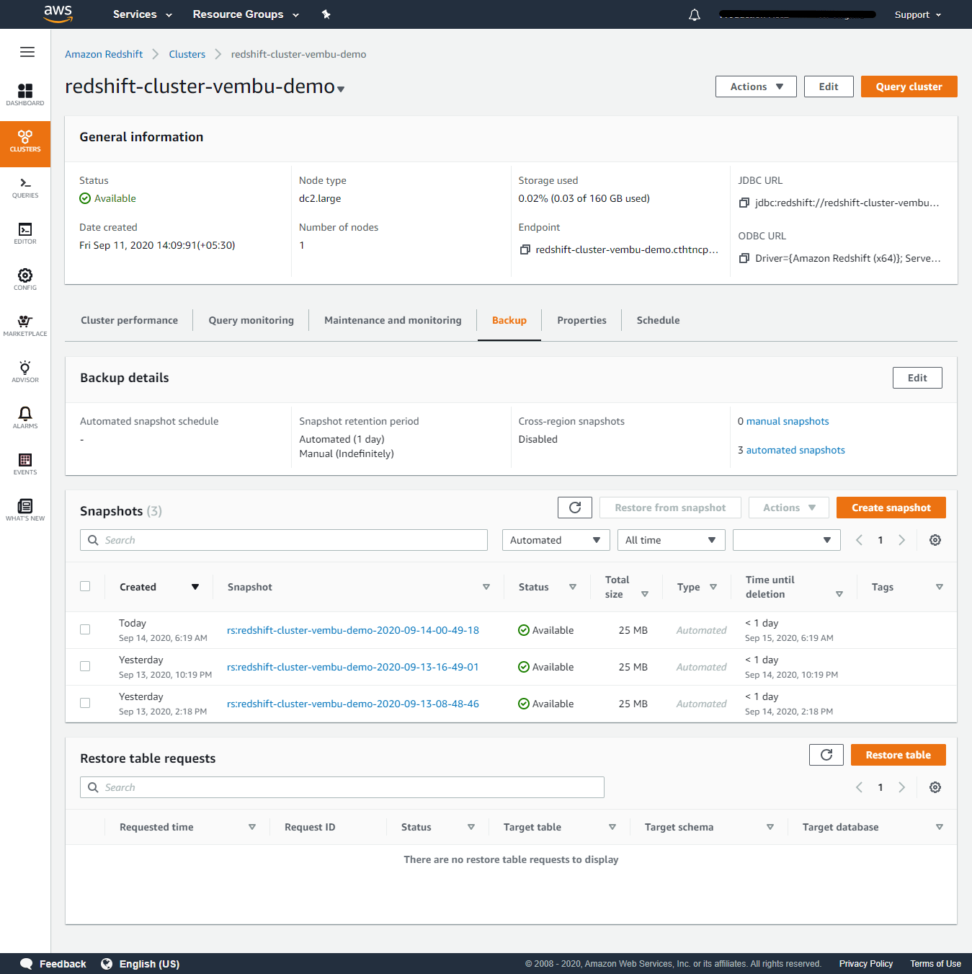The width and height of the screenshot is (972, 974).
Task: Open Queries in the sidebar
Action: point(25,187)
